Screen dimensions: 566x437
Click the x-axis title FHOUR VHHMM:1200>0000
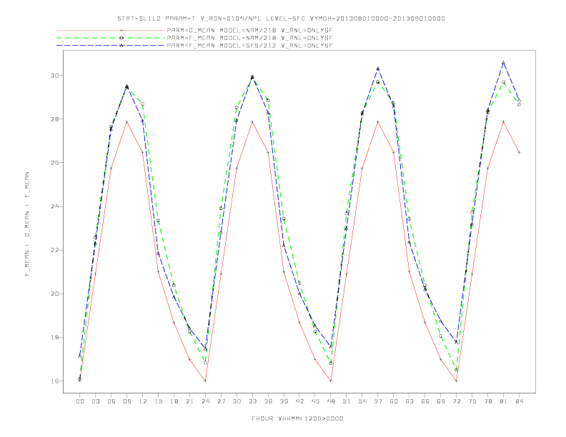coord(297,418)
